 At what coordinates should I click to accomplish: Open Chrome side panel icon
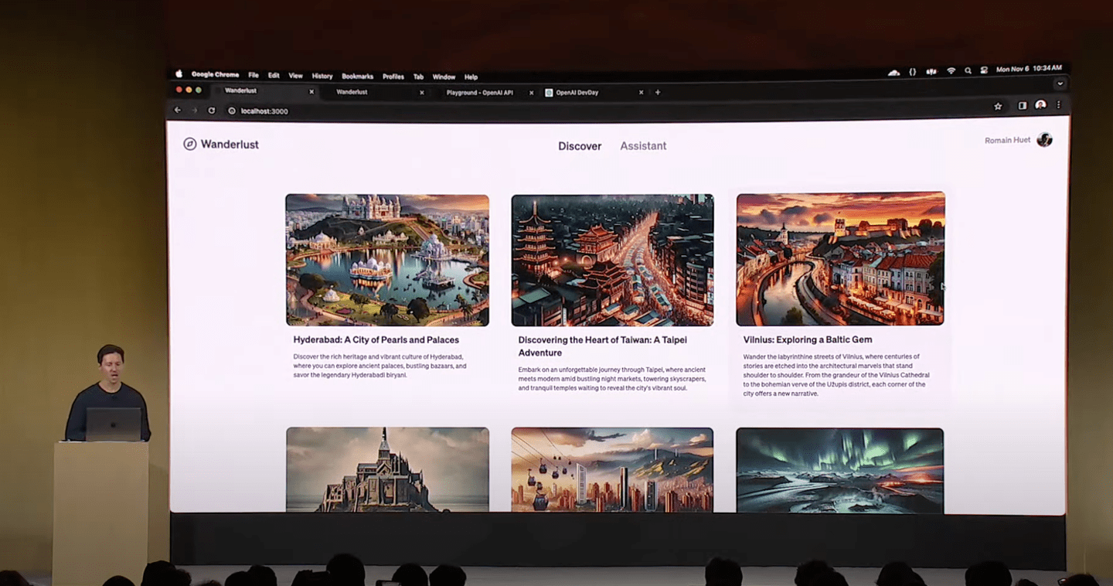point(1022,106)
